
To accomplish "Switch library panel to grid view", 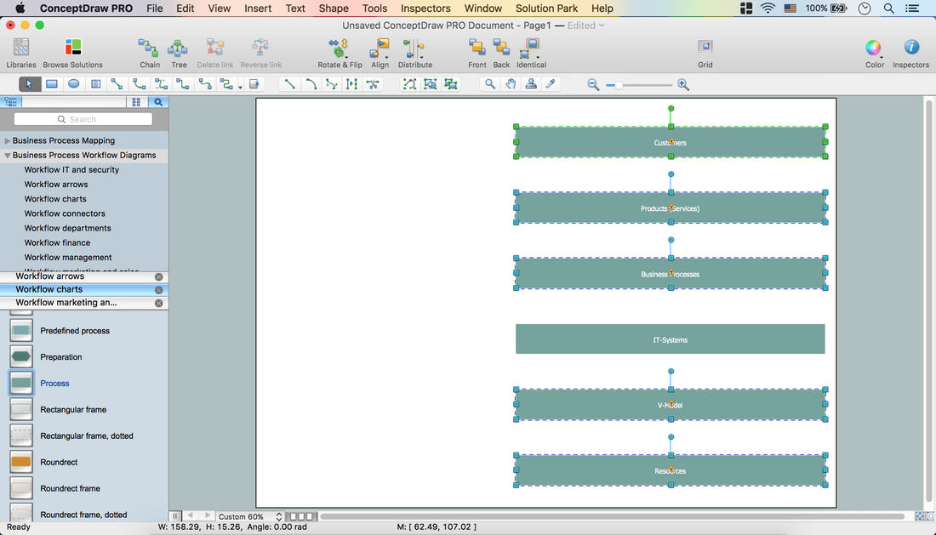I will tap(136, 102).
